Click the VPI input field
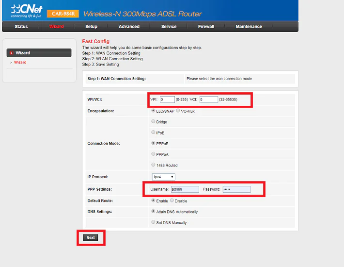This screenshot has width=344, height=267. tap(167, 100)
